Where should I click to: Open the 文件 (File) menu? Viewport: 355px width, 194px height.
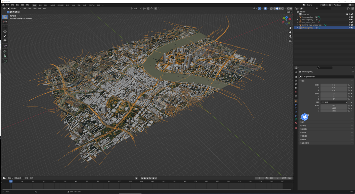[7, 5]
